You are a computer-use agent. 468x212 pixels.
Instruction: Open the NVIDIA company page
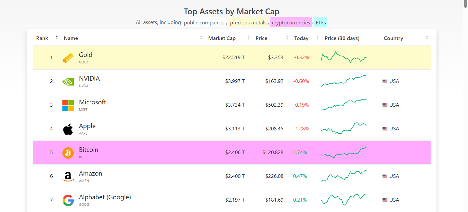pos(89,78)
